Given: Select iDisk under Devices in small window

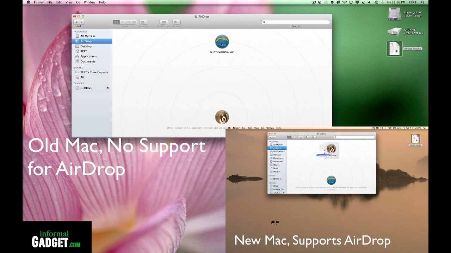Looking at the screenshot, I should 277,186.
